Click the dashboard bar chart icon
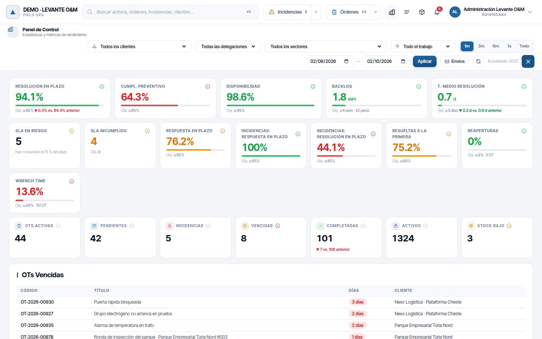The height and width of the screenshot is (339, 542). click(392, 12)
